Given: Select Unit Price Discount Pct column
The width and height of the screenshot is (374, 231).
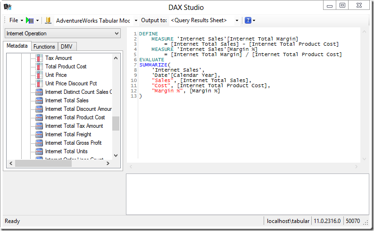Looking at the screenshot, I should pos(71,83).
